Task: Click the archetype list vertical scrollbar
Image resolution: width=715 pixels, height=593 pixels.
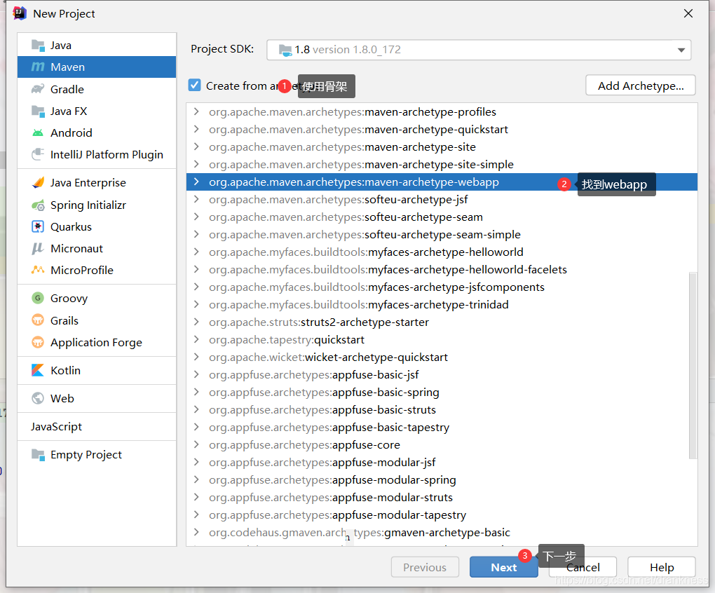Action: pyautogui.click(x=693, y=366)
